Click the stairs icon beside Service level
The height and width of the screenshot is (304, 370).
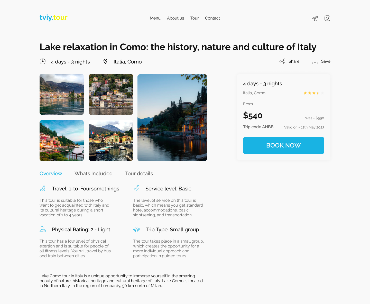pyautogui.click(x=136, y=188)
